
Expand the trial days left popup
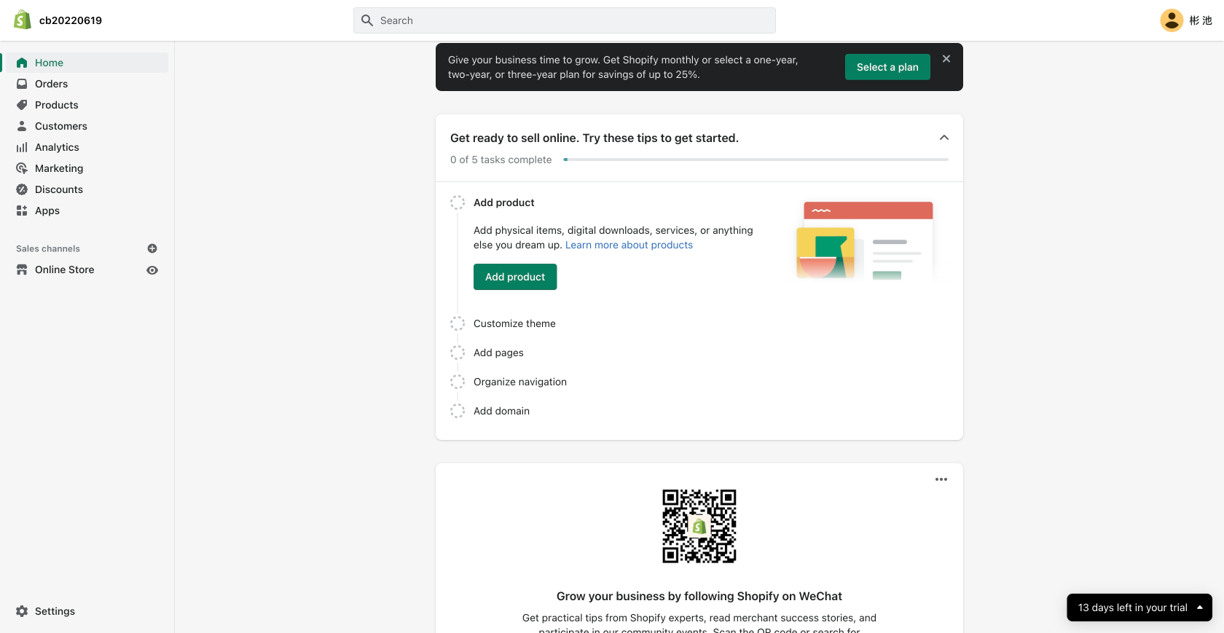coord(1139,608)
